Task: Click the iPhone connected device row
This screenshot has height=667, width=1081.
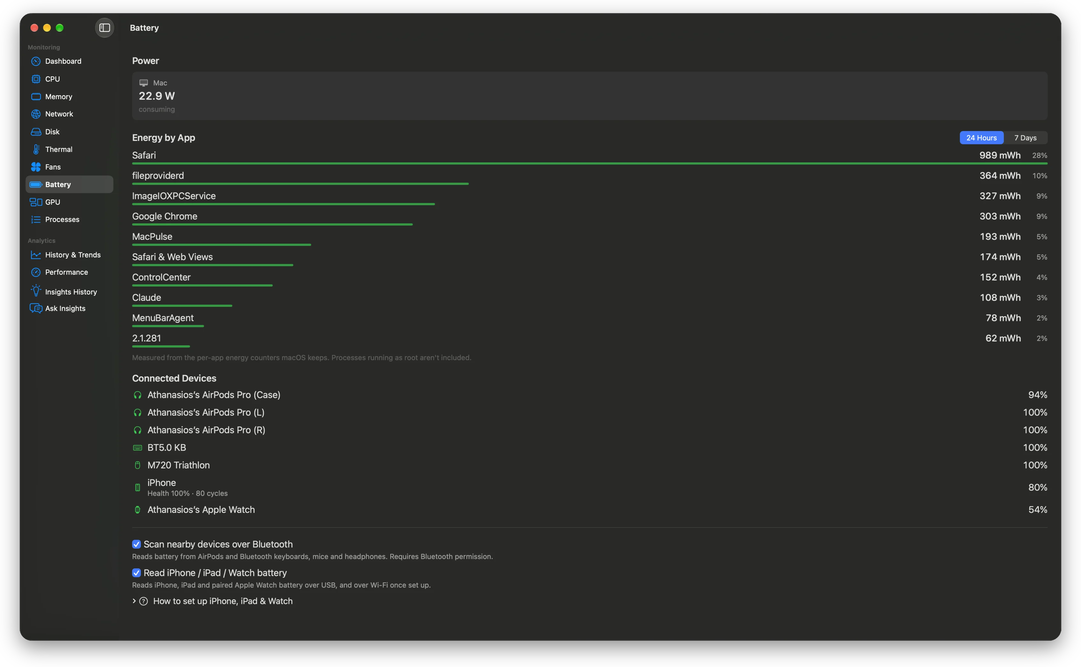Action: [590, 488]
